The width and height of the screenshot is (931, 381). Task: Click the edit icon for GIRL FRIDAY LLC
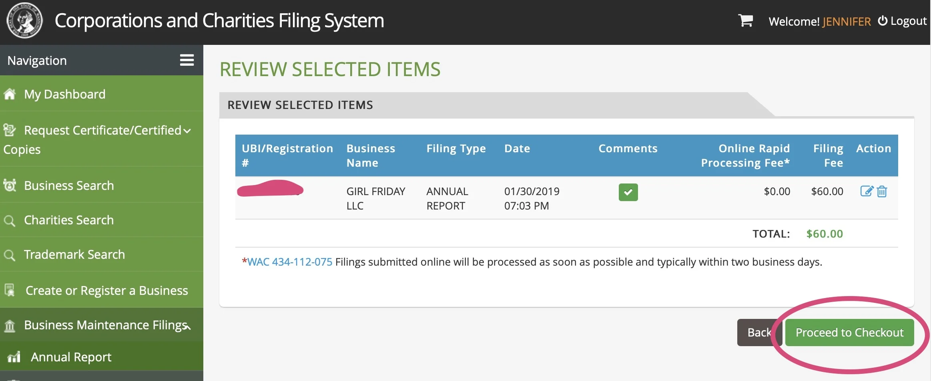867,191
